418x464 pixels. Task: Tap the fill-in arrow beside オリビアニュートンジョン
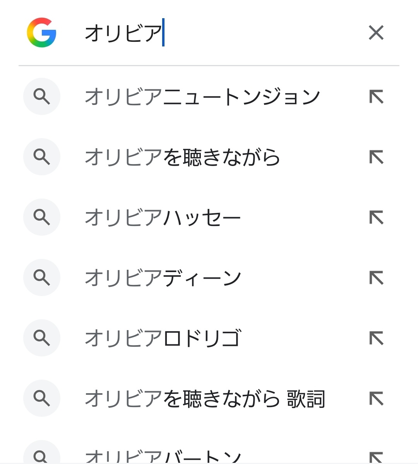coord(376,97)
